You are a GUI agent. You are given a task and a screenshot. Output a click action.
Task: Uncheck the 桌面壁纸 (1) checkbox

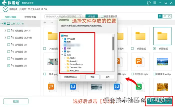[x=9, y=65]
